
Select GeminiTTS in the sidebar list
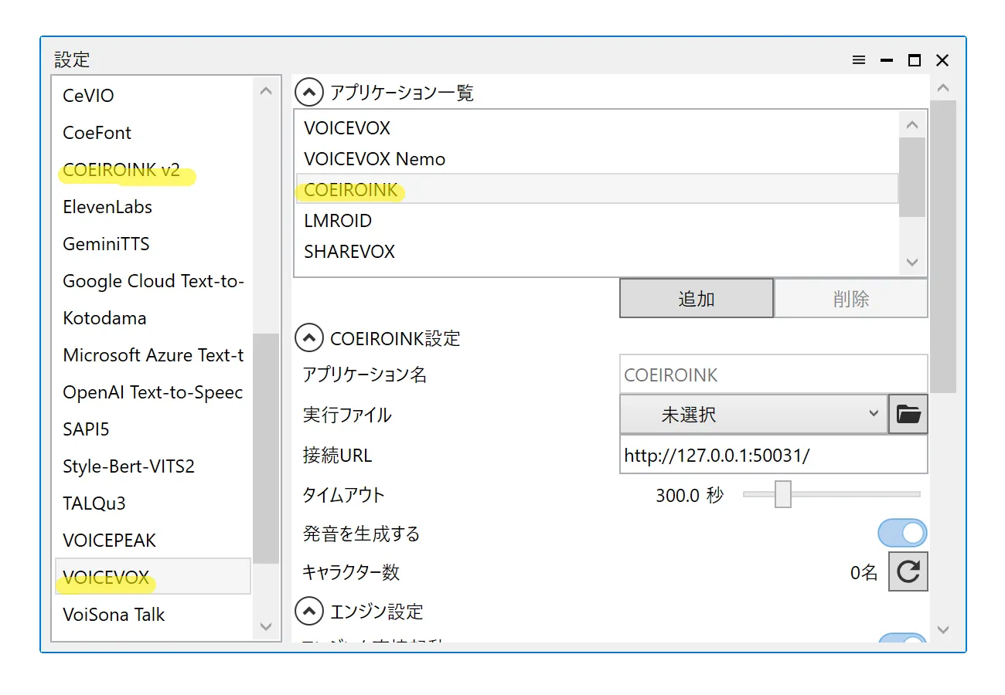click(153, 244)
